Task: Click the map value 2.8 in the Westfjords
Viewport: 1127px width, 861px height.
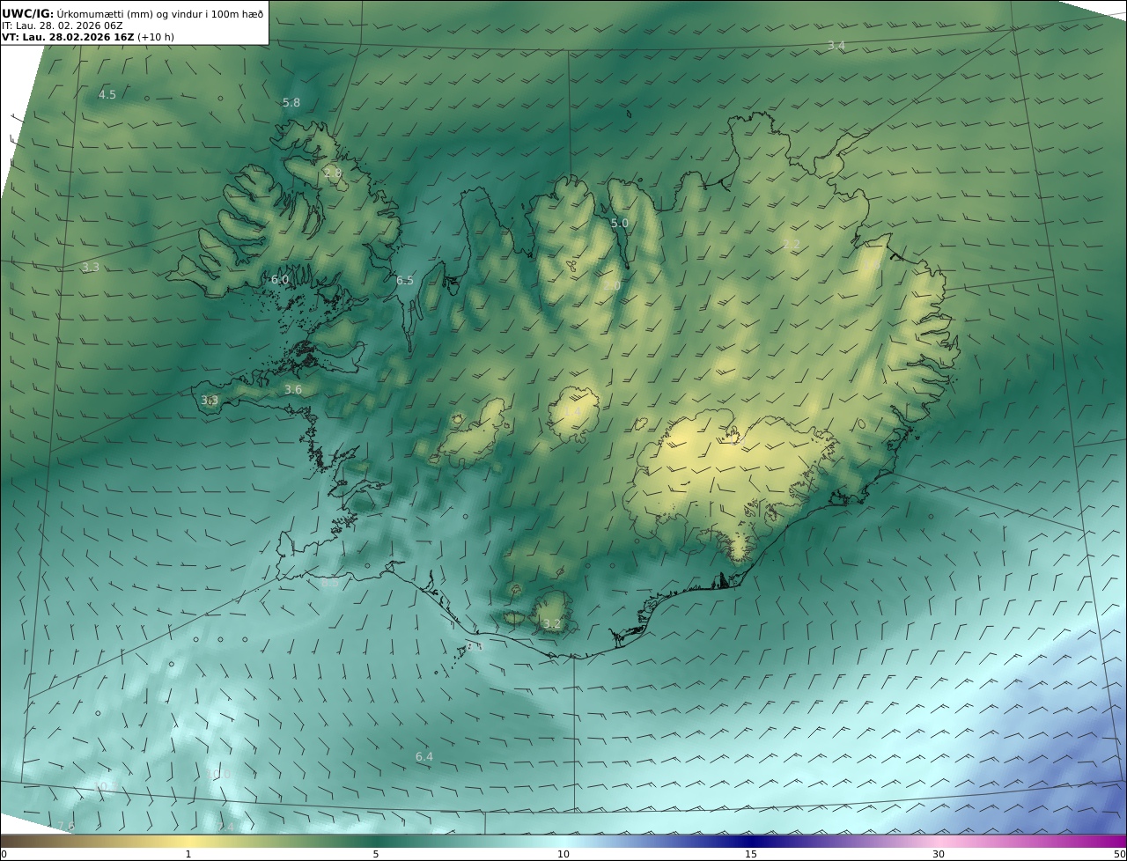Action: [332, 173]
